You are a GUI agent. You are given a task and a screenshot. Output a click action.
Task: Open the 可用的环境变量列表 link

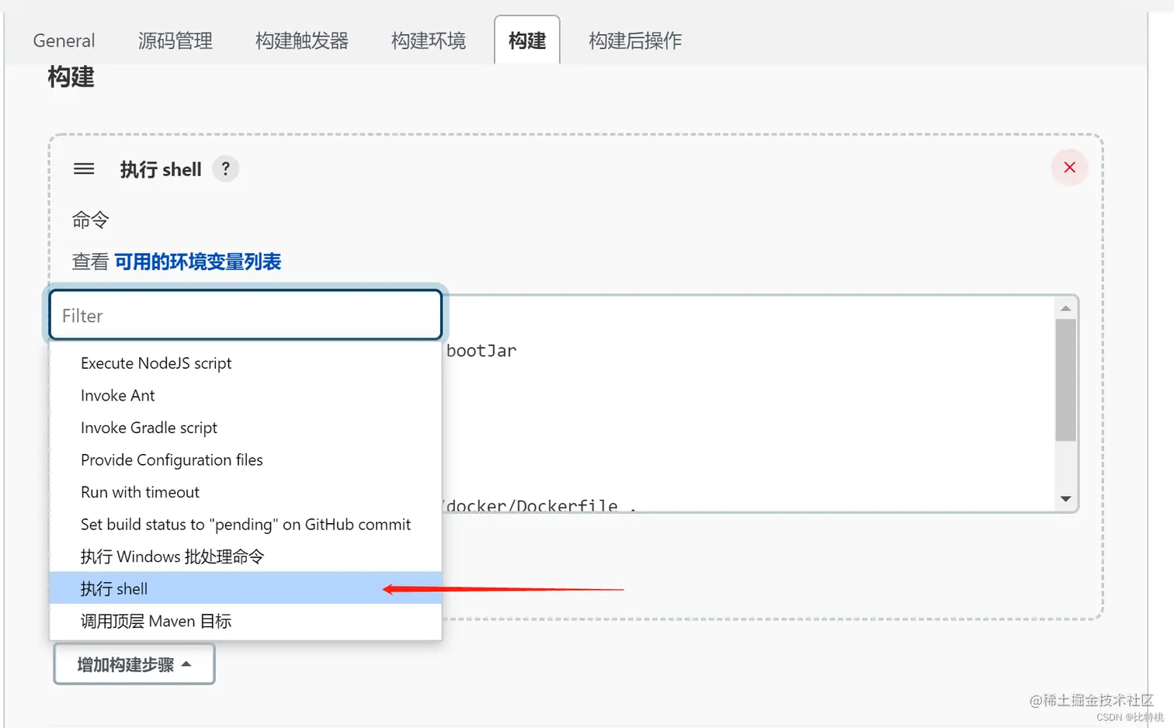(198, 262)
